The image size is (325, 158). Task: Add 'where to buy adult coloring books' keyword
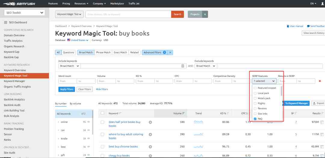pyautogui.click(x=150, y=134)
